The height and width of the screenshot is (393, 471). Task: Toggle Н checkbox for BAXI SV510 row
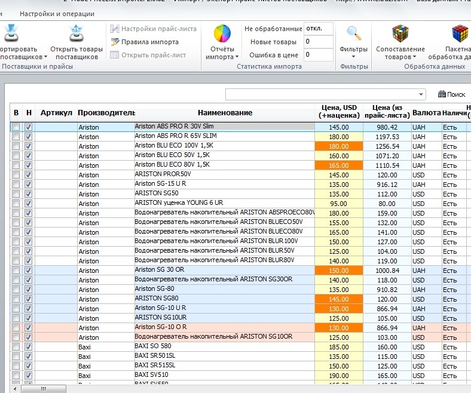[x=28, y=376]
